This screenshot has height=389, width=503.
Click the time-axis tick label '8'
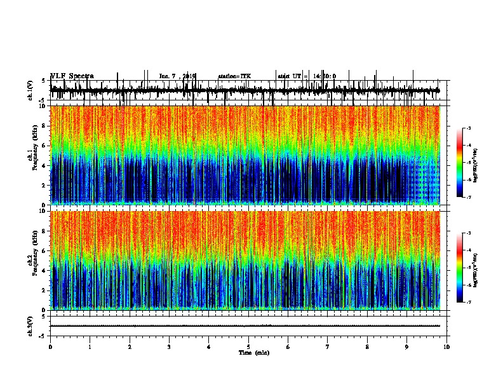pos(367,347)
